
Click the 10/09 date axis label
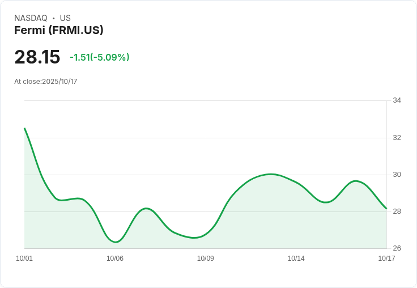[205, 259]
